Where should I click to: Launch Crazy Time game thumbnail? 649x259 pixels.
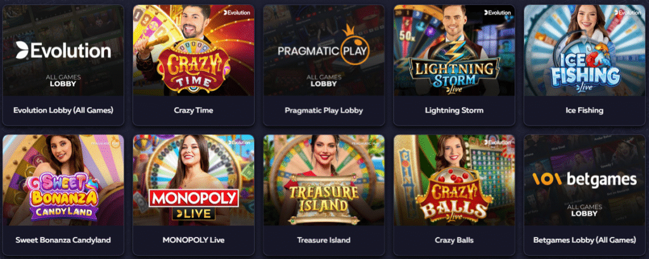[193, 51]
